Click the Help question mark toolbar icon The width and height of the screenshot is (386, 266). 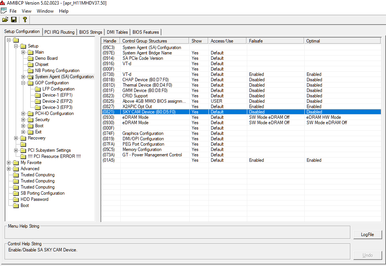tap(25, 20)
